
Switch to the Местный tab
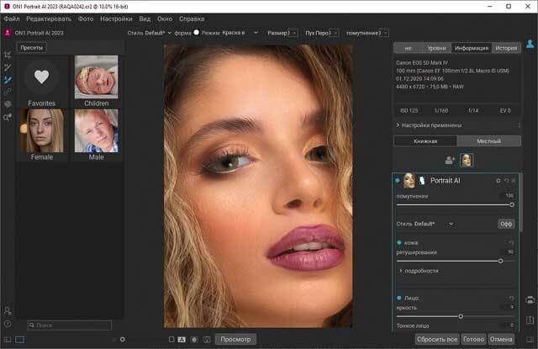click(489, 141)
